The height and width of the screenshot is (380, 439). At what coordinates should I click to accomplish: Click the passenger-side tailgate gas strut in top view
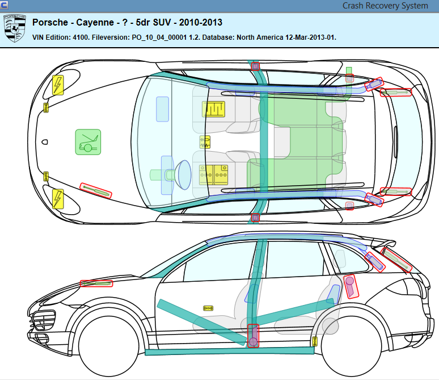[396, 92]
